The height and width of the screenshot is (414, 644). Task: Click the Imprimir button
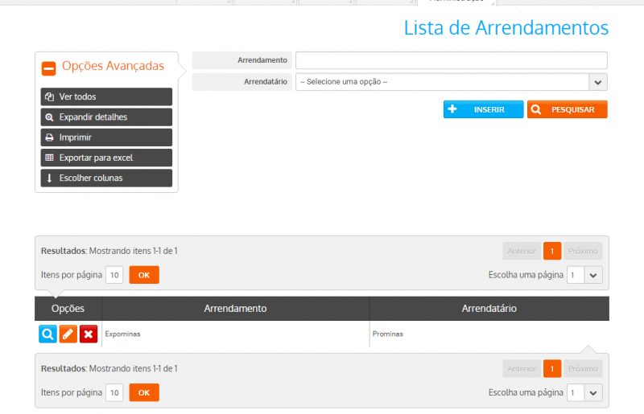pyautogui.click(x=106, y=137)
